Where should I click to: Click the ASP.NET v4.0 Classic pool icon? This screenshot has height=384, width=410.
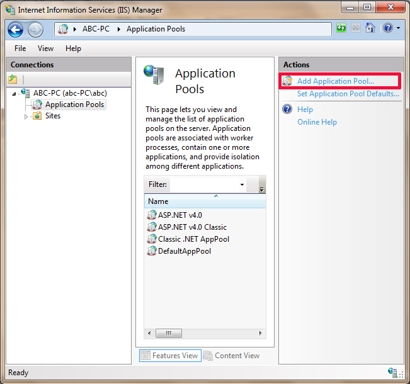point(152,227)
